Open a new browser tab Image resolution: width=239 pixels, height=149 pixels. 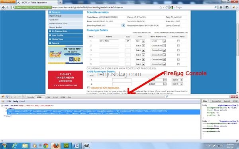pos(60,2)
